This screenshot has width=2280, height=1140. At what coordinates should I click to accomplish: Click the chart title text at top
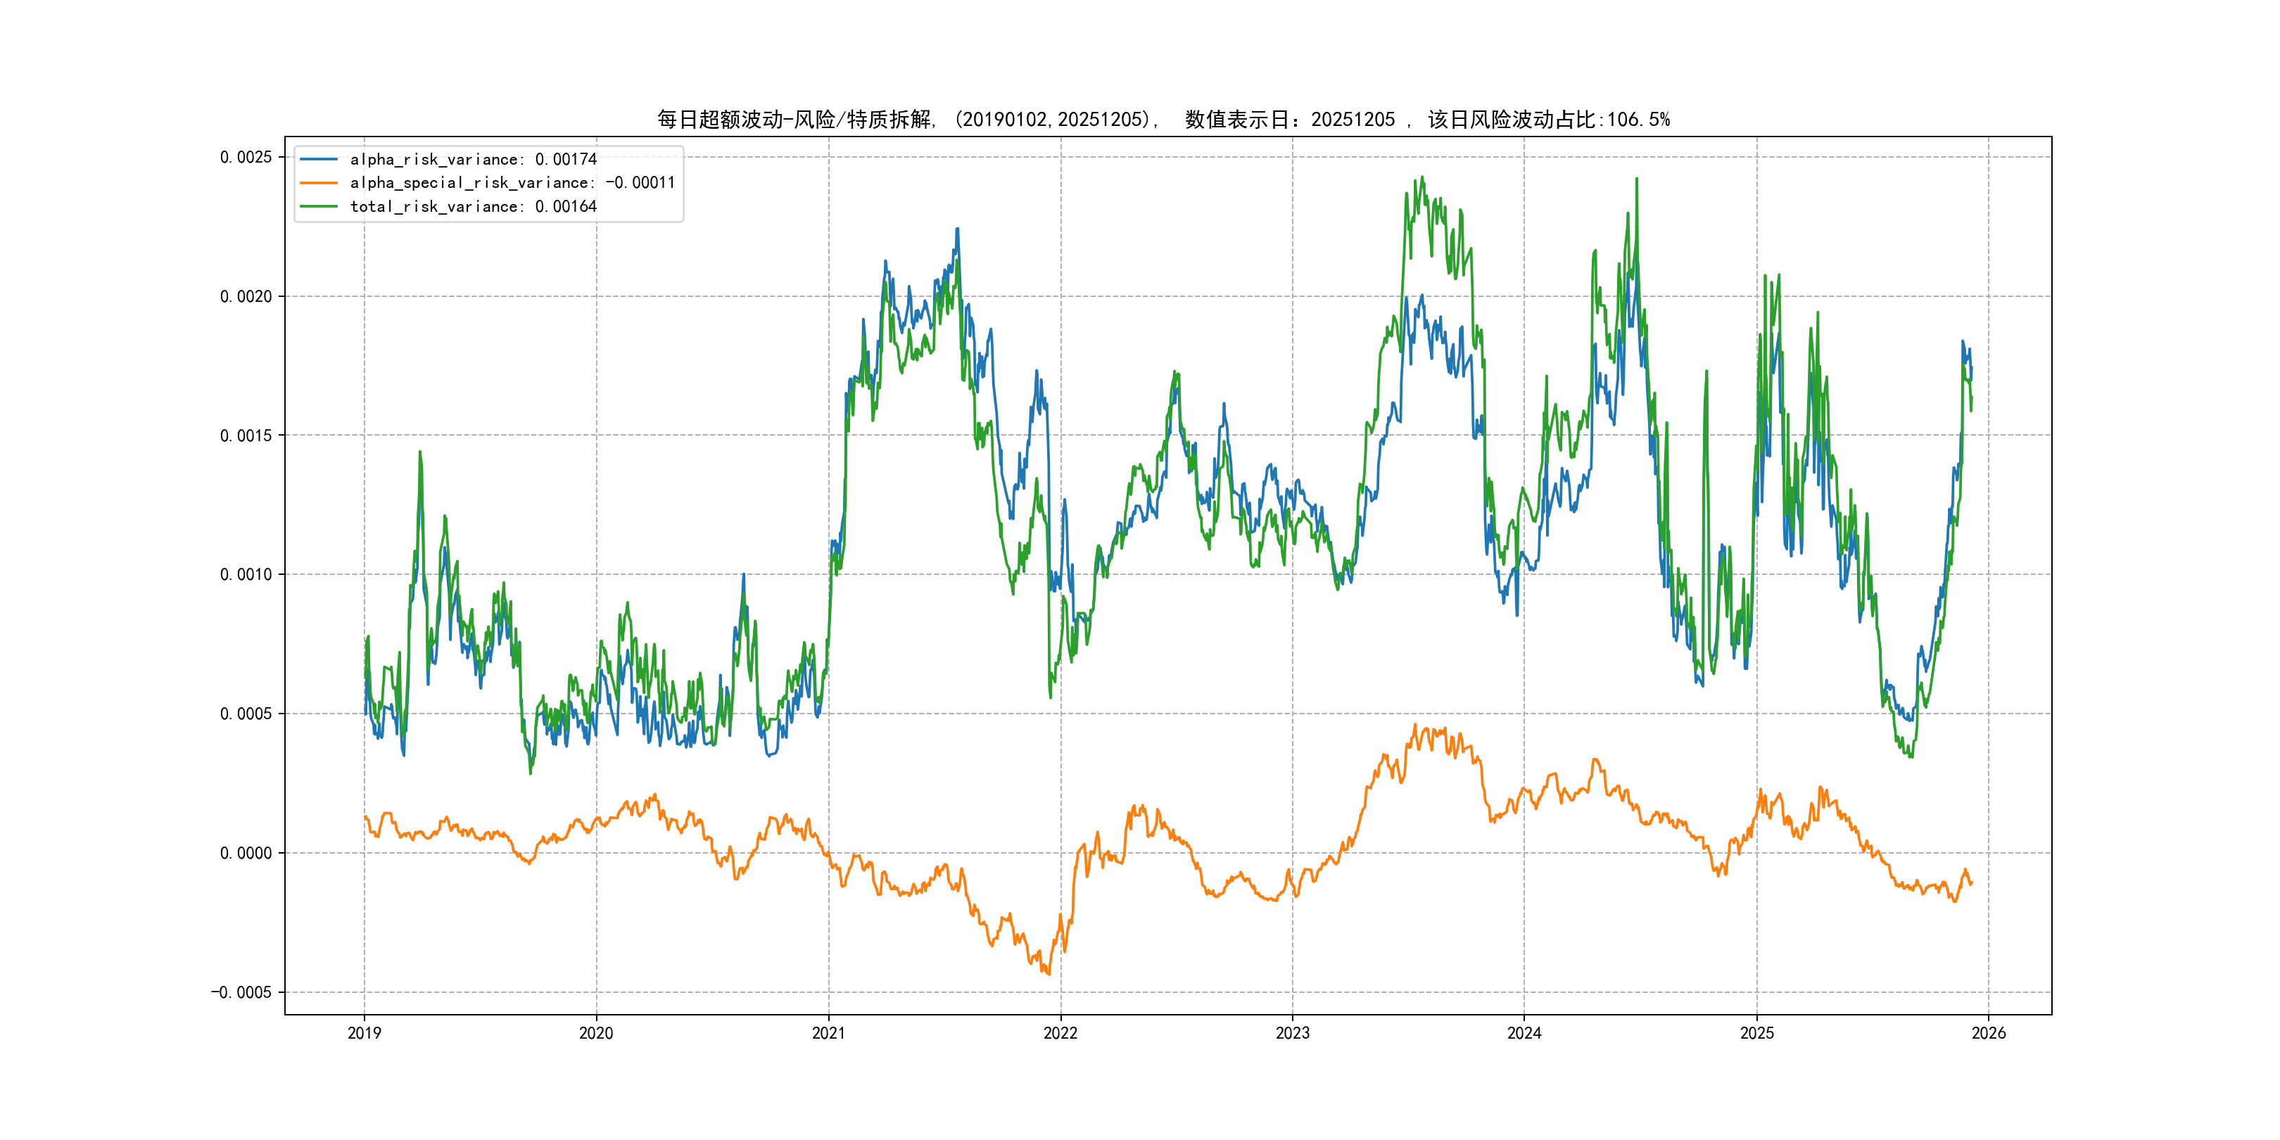click(1162, 120)
